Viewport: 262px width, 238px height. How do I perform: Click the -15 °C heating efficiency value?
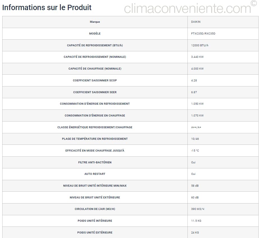click(x=195, y=151)
